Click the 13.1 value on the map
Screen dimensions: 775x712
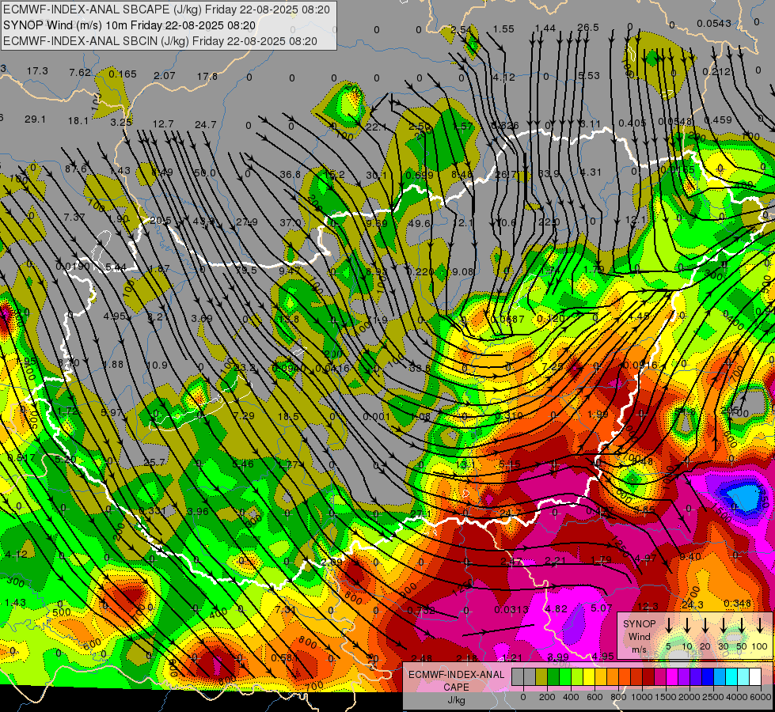point(465,464)
